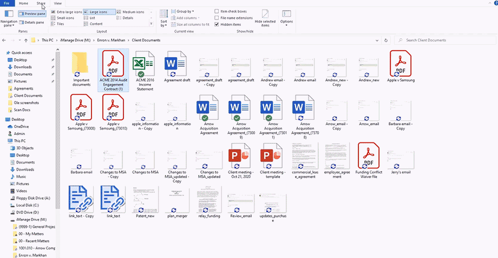Screen dimensions: 498x258
Task: Open the Sort by dropdown
Action: [163, 19]
